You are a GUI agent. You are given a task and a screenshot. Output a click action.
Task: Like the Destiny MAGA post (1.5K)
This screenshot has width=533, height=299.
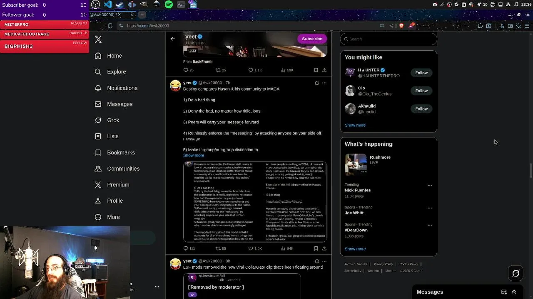coord(255,248)
